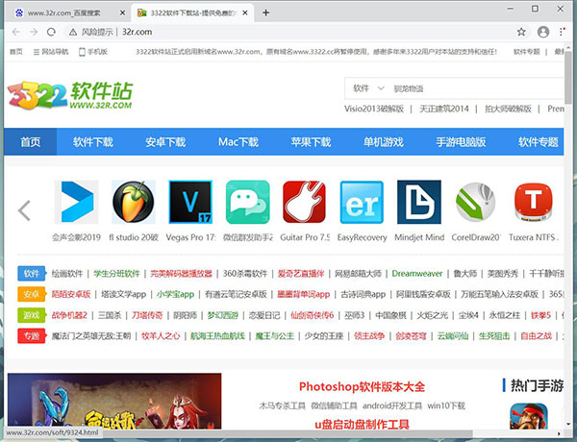Click the browser forward arrow
This screenshot has width=577, height=442.
34,32
